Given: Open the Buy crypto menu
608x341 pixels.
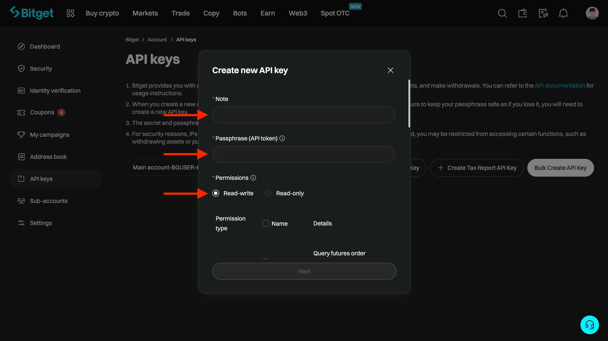Looking at the screenshot, I should [102, 13].
